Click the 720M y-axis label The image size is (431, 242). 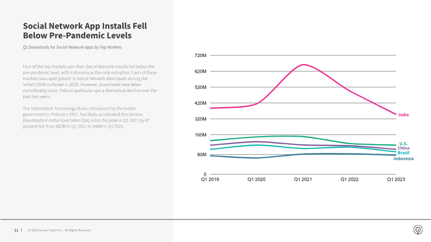pyautogui.click(x=200, y=55)
